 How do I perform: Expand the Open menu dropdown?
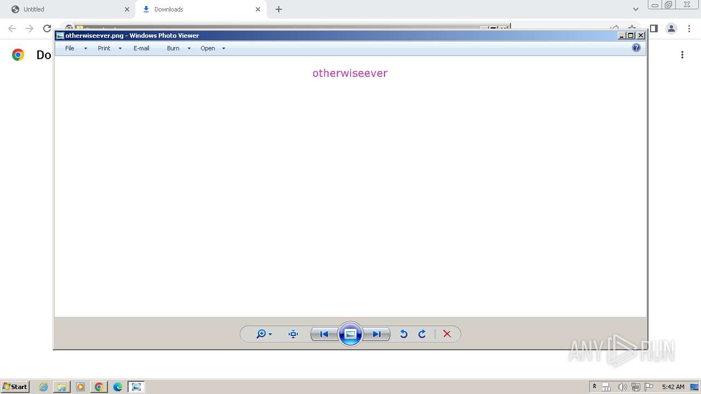tap(208, 48)
